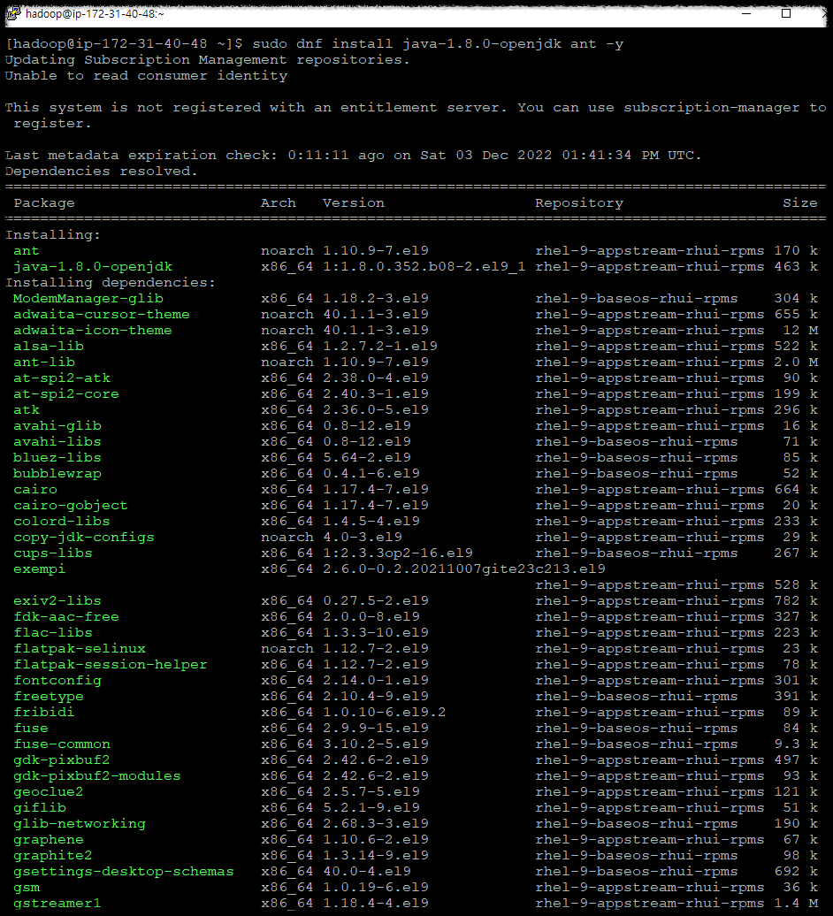Select the freetype package name

point(49,697)
